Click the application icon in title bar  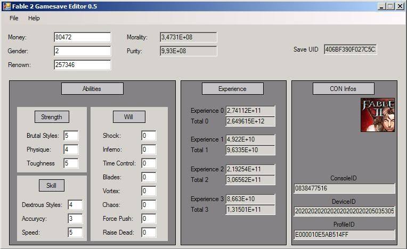click(6, 6)
